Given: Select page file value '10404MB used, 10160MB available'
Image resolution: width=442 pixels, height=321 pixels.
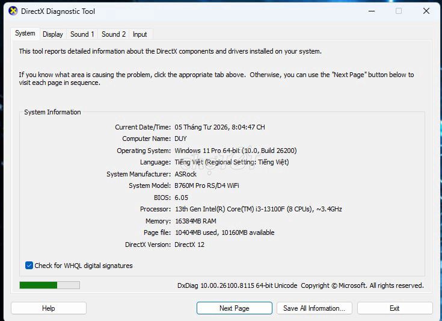Looking at the screenshot, I should 225,232.
